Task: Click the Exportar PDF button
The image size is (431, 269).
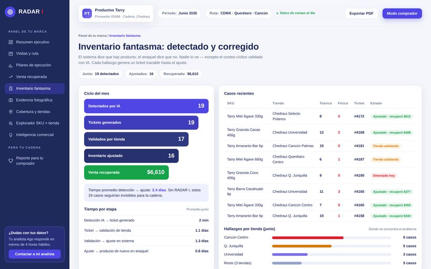Action: 362,13
